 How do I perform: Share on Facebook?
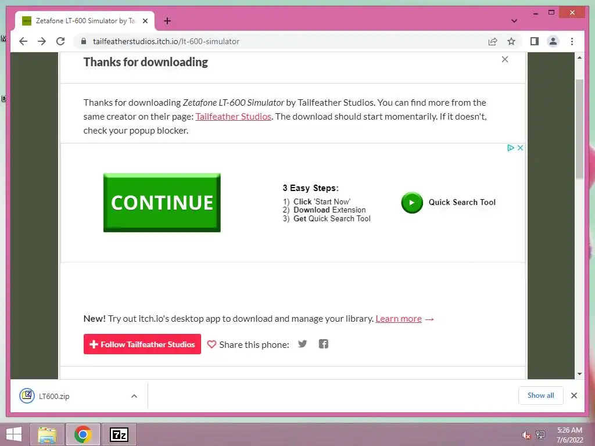click(323, 344)
